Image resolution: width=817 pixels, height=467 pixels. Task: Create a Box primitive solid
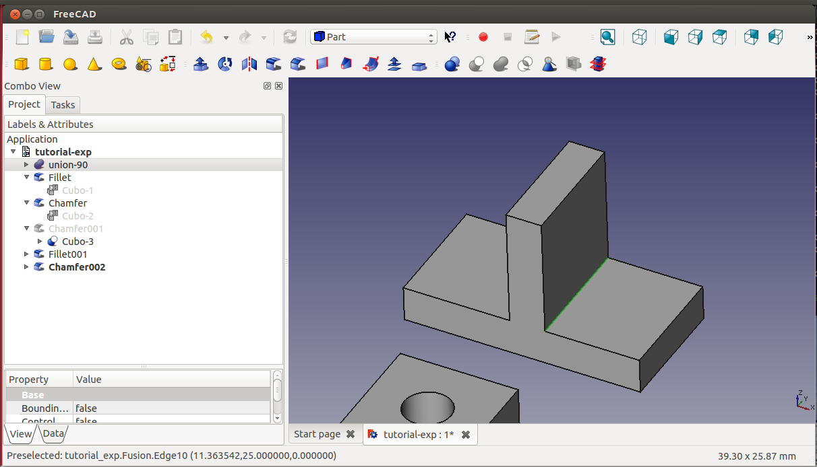22,64
